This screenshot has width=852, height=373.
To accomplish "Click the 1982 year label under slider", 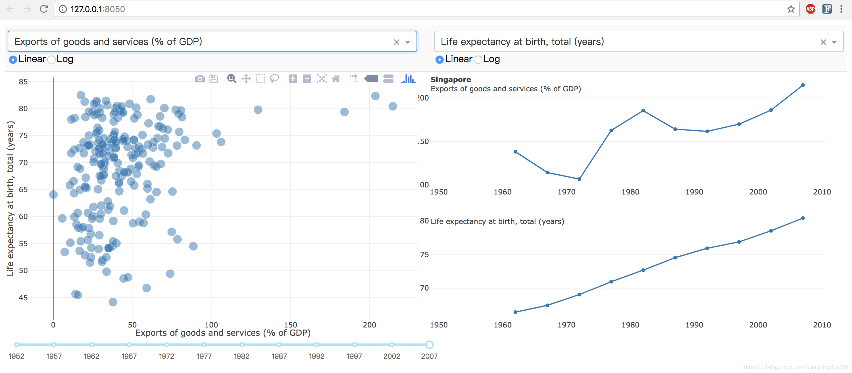I will 242,356.
